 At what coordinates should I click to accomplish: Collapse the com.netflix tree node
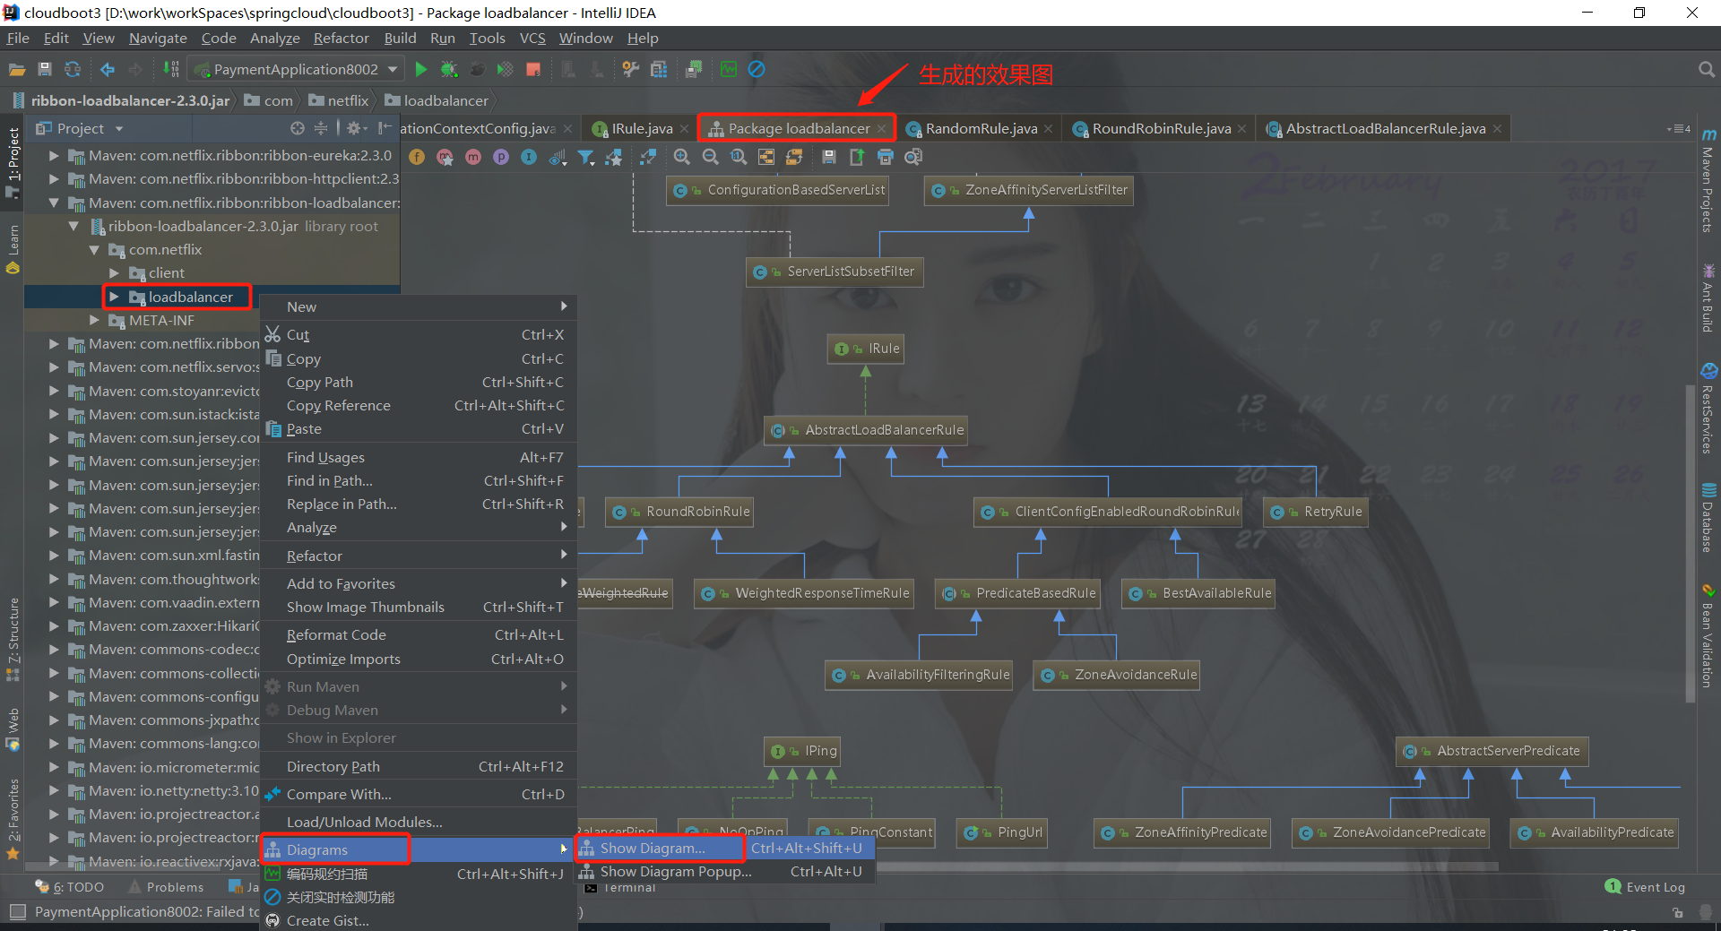click(x=94, y=250)
